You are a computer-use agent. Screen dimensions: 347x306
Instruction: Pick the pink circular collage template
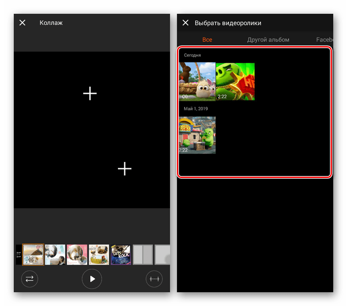click(x=77, y=255)
